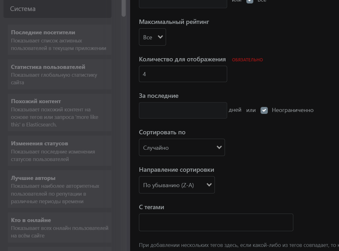
Task: Expand the Система section header
Action: coord(57,9)
